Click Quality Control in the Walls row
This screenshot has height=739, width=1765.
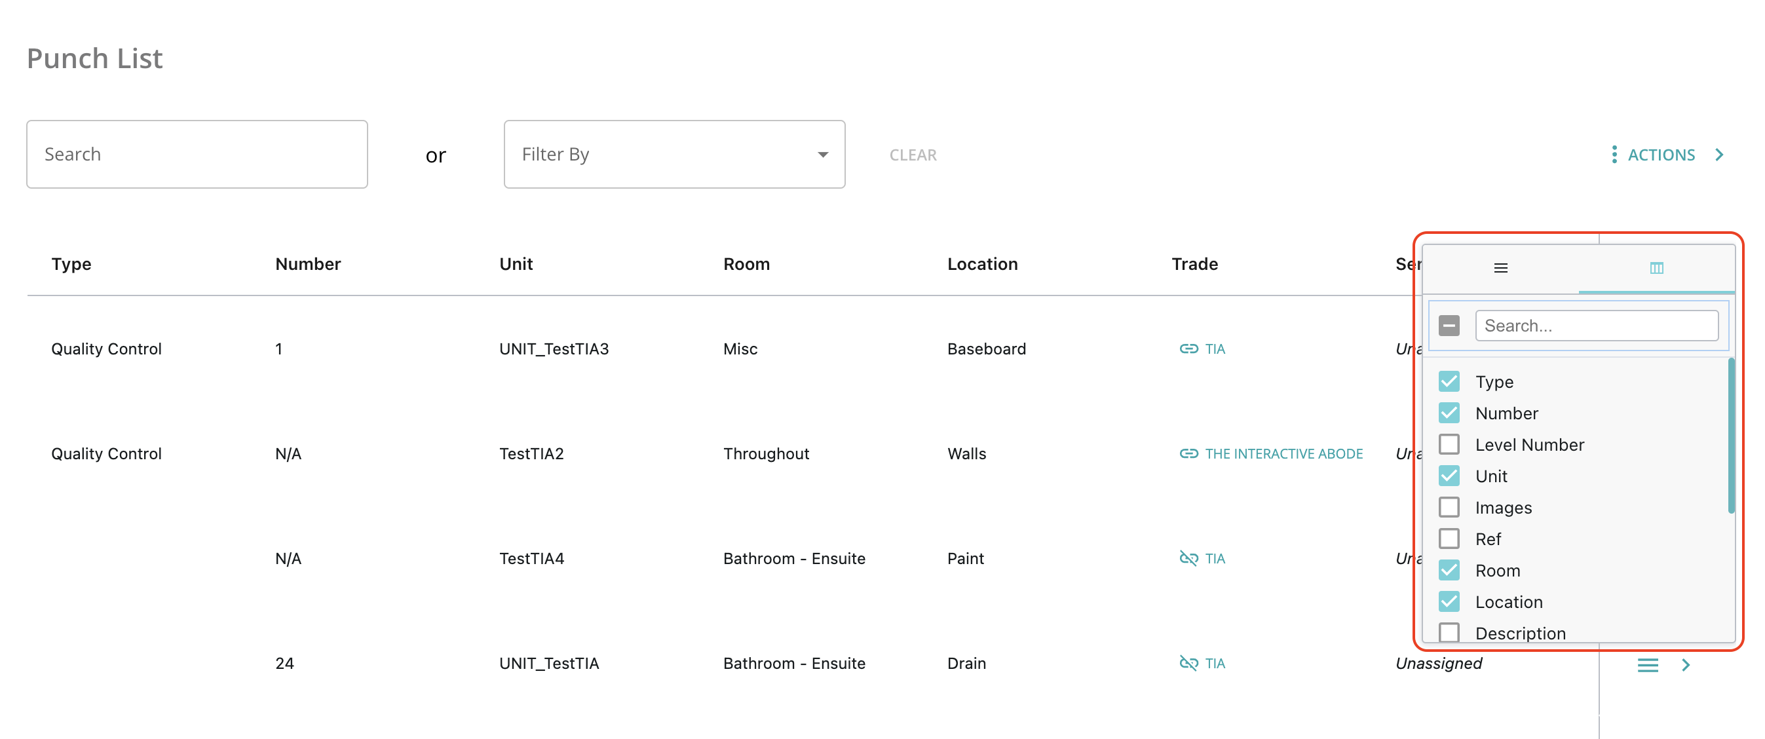(x=106, y=453)
